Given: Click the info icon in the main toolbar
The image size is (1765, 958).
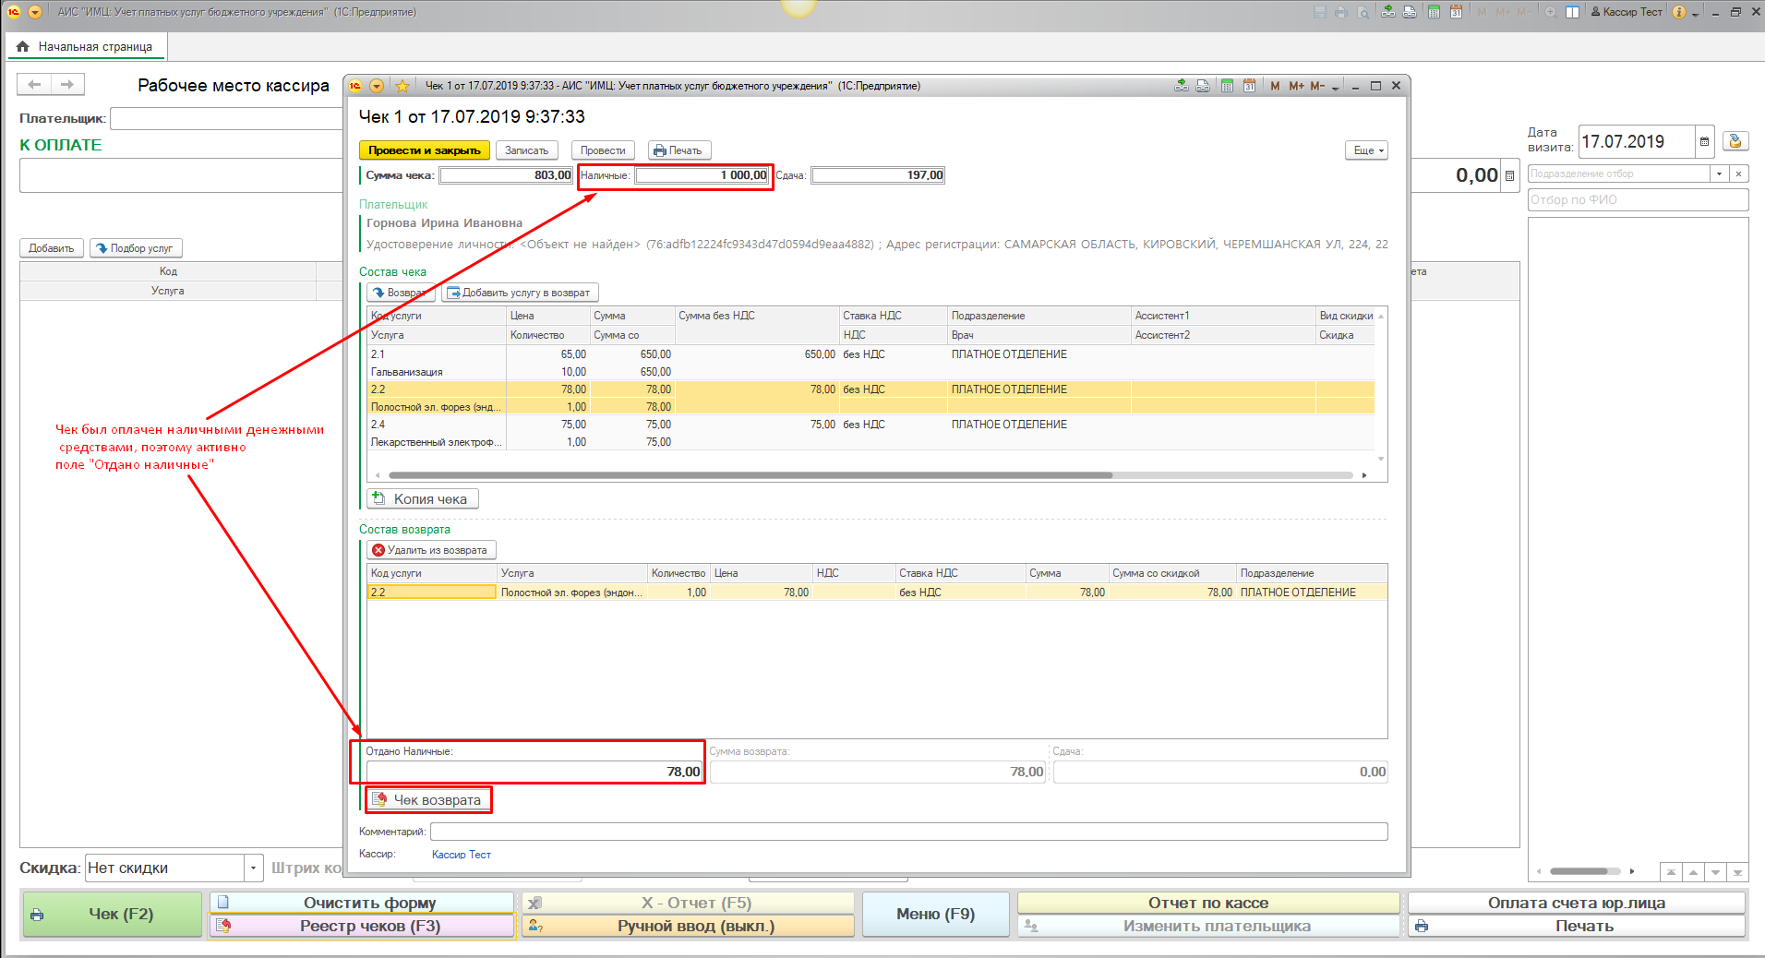Looking at the screenshot, I should 1679,12.
